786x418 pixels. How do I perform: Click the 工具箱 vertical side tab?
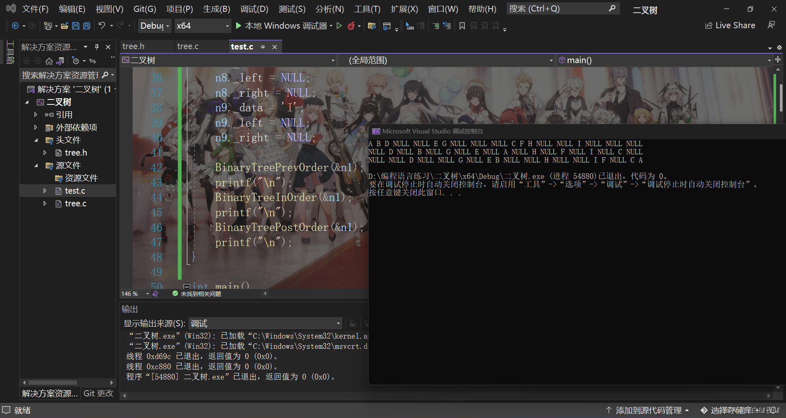[x=10, y=52]
